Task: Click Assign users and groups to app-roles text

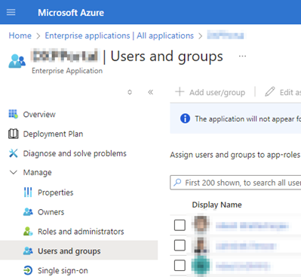Action: (235, 155)
